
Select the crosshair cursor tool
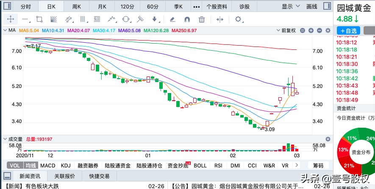pos(10,19)
